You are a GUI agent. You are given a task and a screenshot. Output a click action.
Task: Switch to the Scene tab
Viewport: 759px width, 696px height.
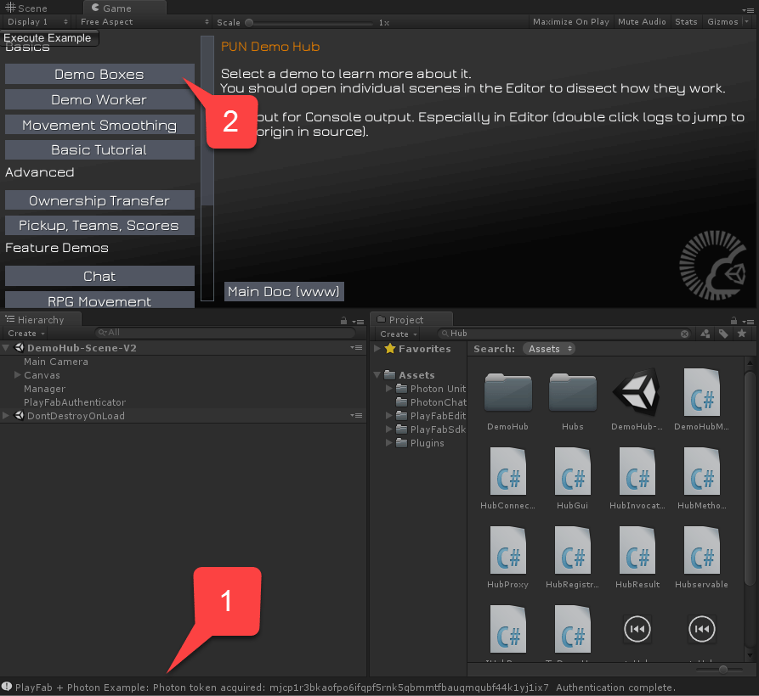tap(26, 8)
